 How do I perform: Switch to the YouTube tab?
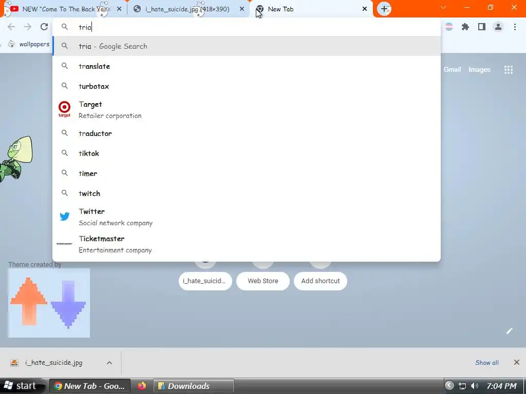click(63, 9)
